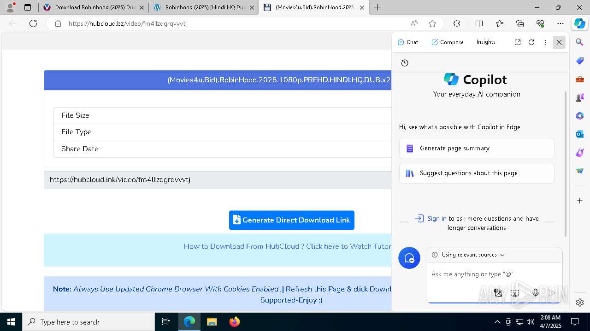Refresh the Copilot pane

(531, 42)
